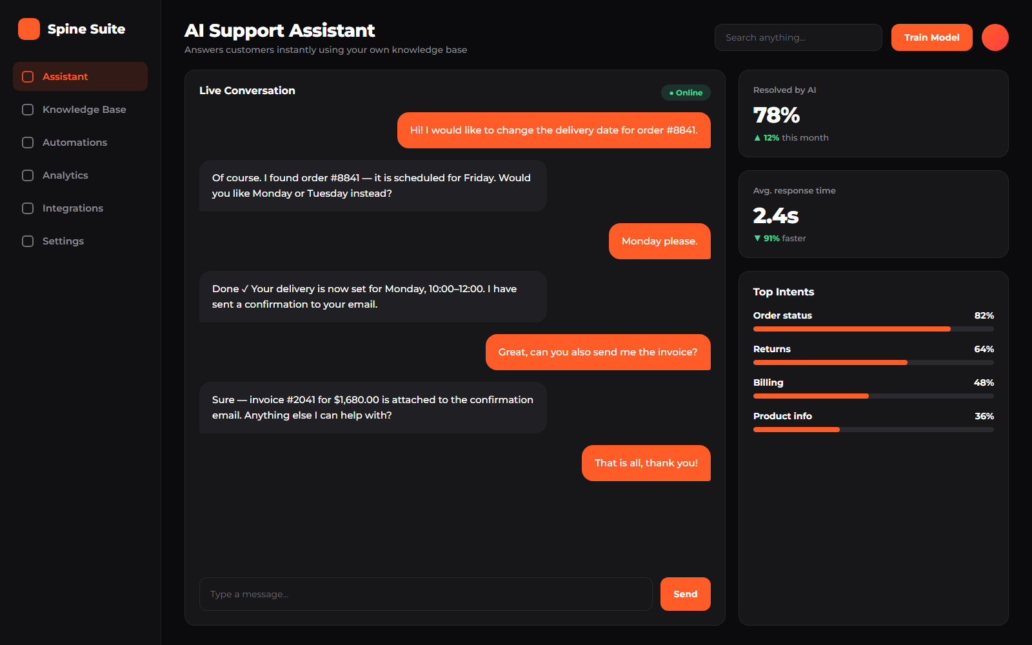Open the Settings label
The height and width of the screenshot is (645, 1032).
(x=63, y=241)
